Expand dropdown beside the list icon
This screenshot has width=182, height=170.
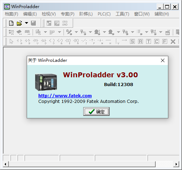[x=147, y=32]
